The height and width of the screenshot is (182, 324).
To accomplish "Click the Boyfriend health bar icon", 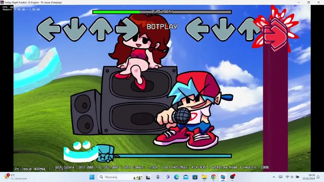I will (x=106, y=154).
